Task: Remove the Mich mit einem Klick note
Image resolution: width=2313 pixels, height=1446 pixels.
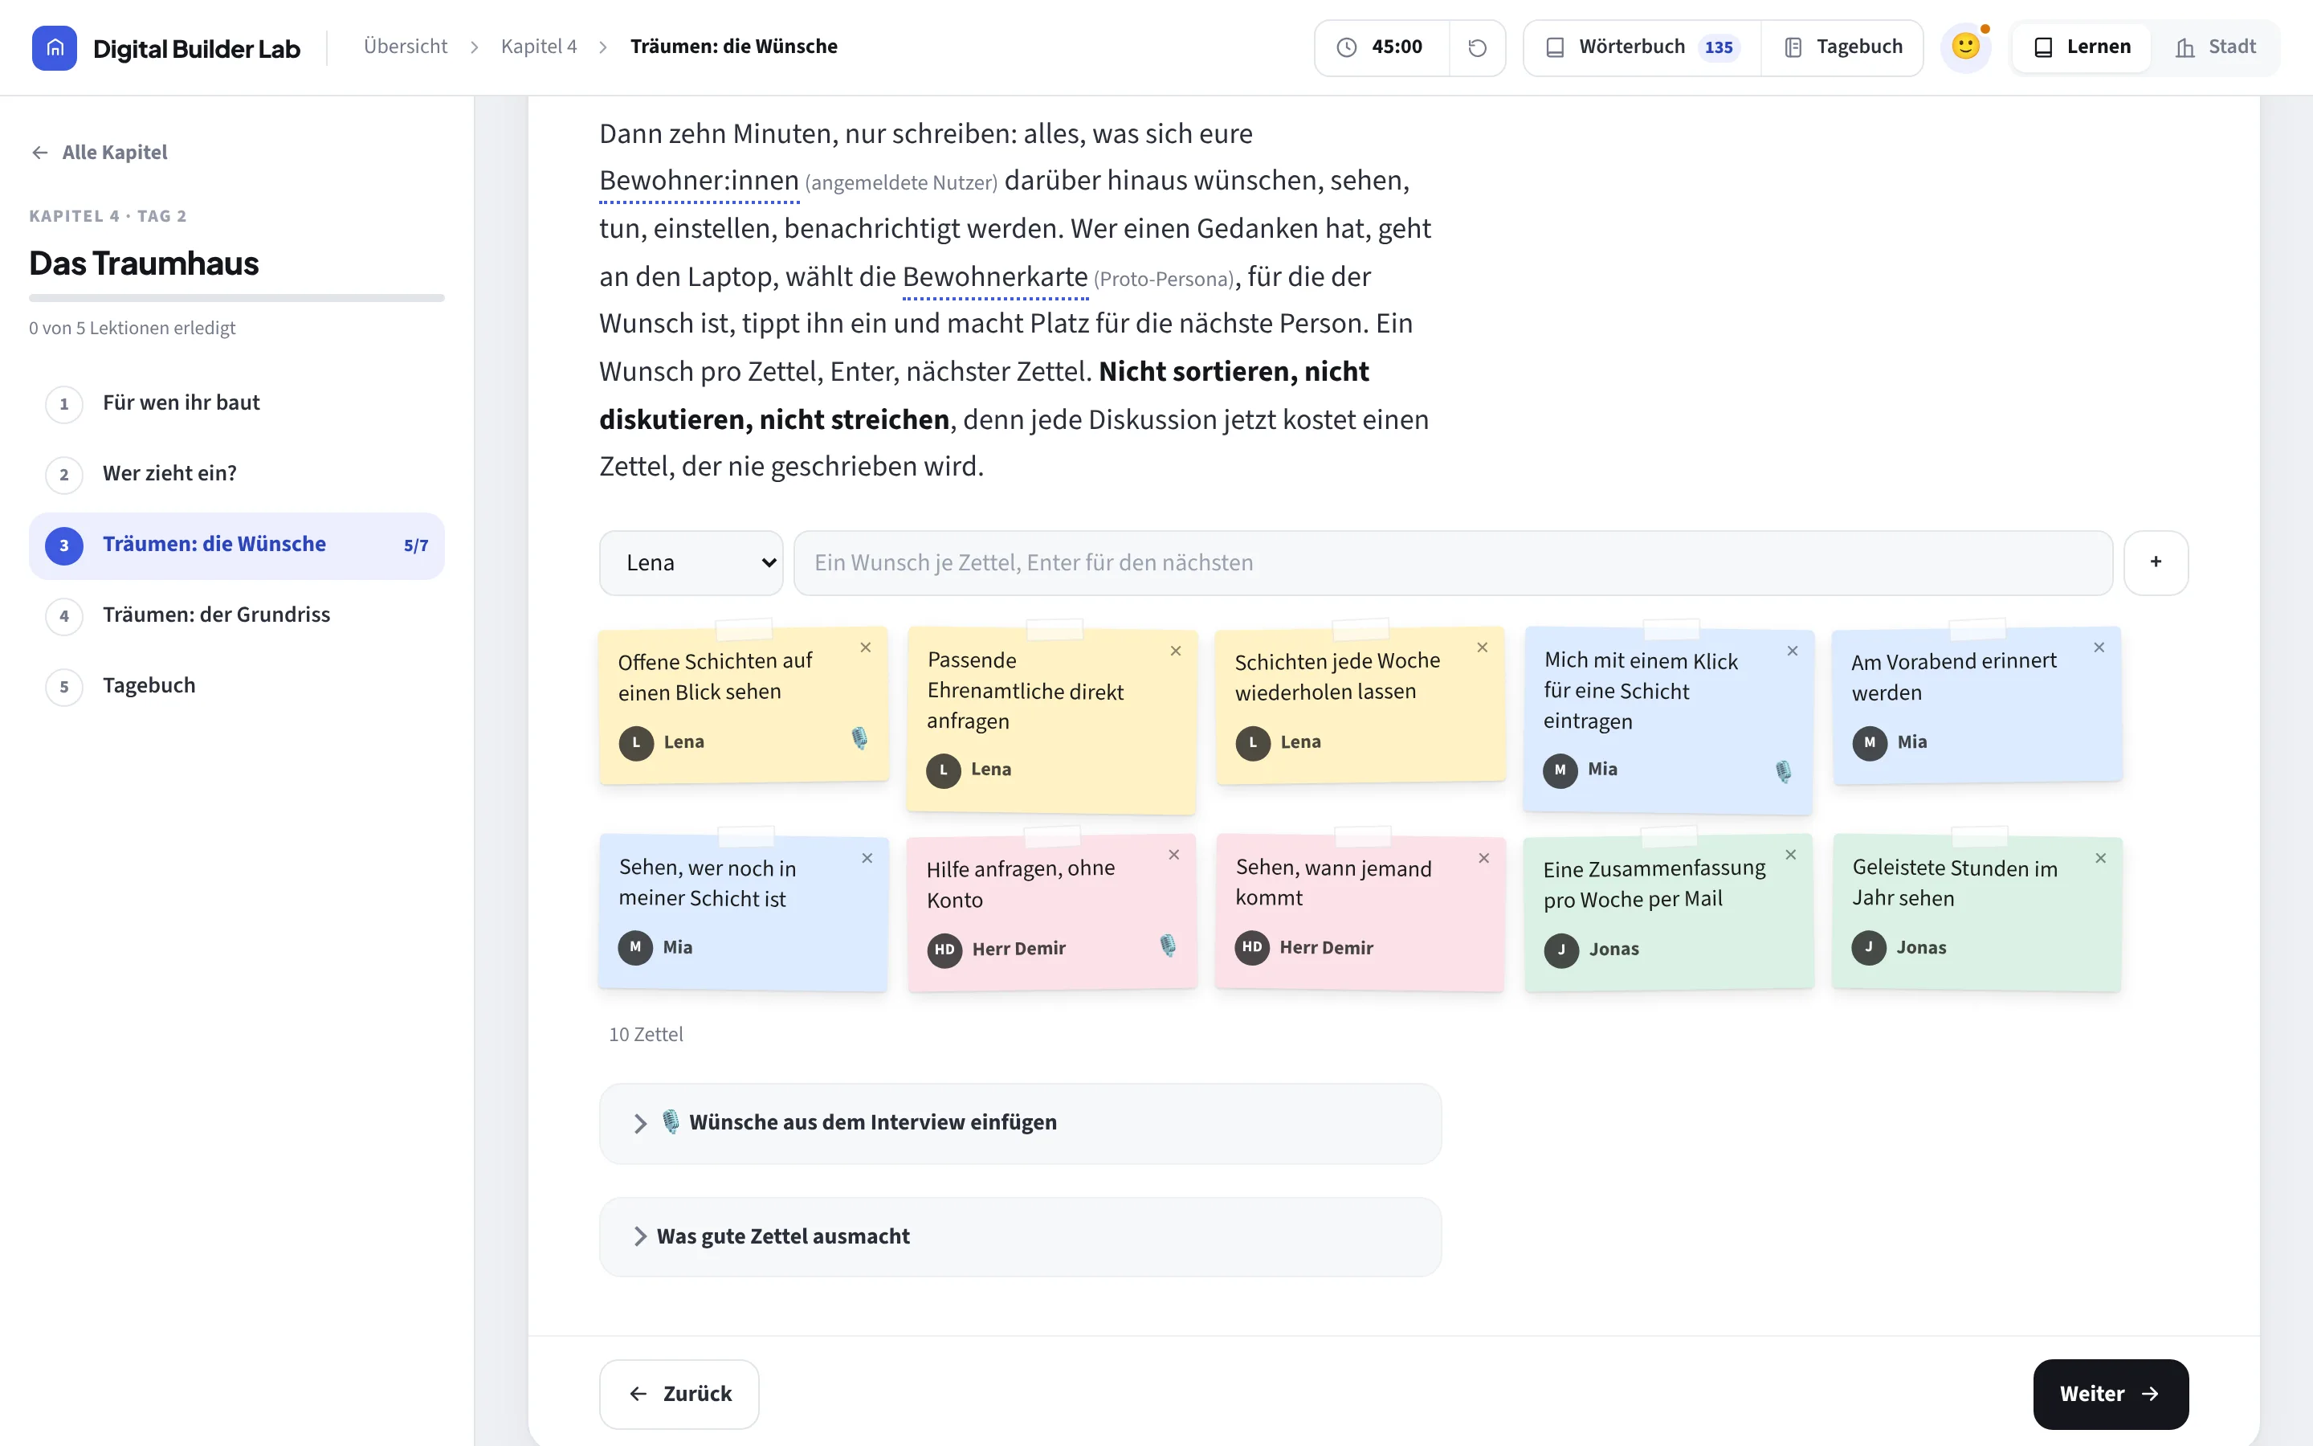Action: click(x=1792, y=652)
